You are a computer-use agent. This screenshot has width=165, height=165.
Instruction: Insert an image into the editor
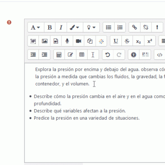pyautogui.click(x=44, y=41)
